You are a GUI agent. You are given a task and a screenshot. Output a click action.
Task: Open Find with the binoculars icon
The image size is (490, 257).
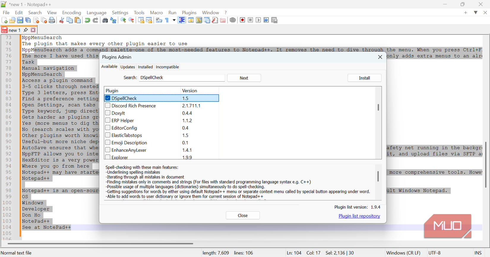105,20
